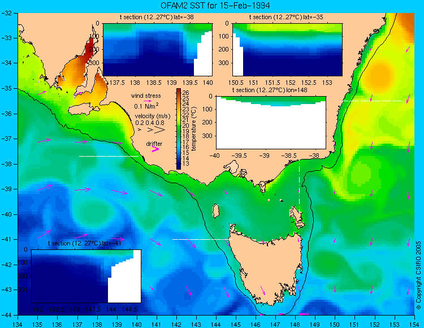Viewport: 424px width, 328px height.
Task: Click the 143.5 tick of lat=-41 inset
Action: tap(93, 309)
